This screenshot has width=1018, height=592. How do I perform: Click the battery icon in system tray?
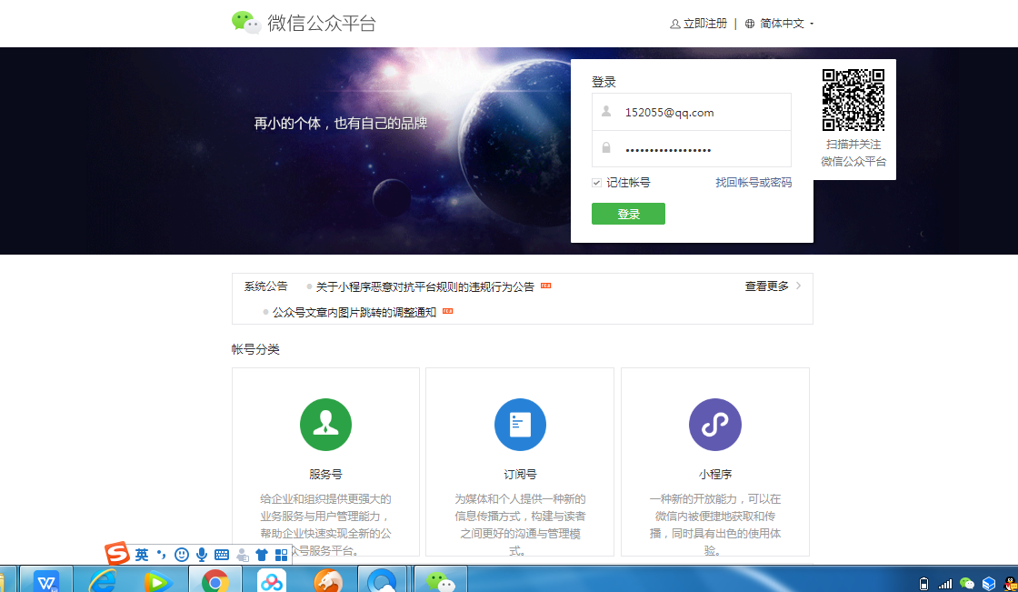click(923, 584)
